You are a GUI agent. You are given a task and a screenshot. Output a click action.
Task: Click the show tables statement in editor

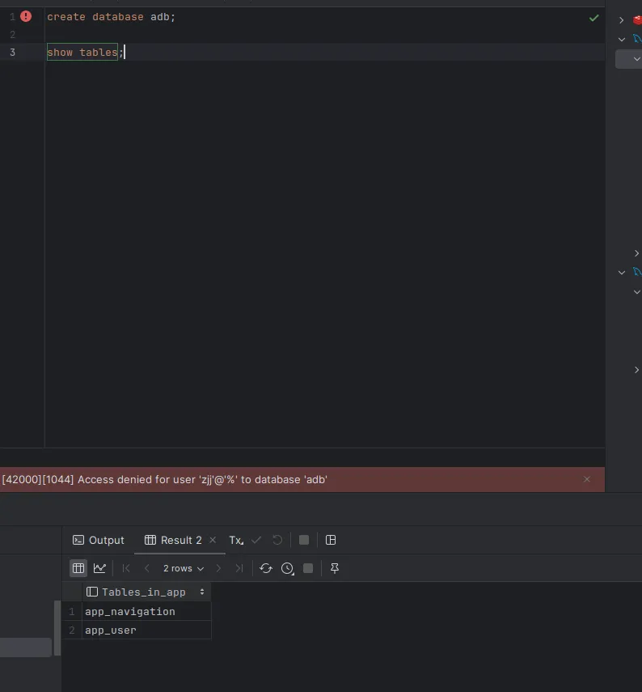pos(82,53)
